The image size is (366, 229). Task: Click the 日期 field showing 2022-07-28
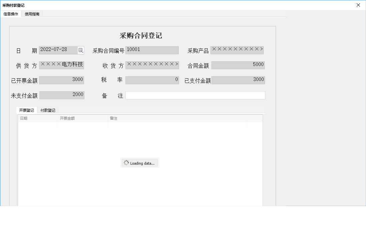(58, 50)
